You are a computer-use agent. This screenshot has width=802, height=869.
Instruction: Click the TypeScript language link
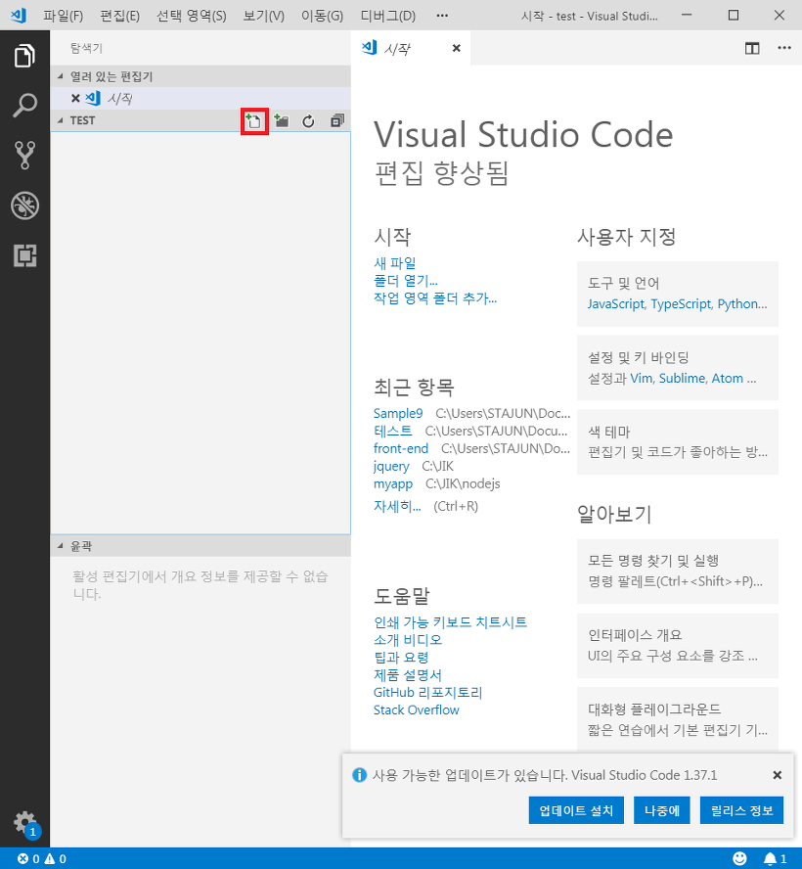[x=681, y=303]
